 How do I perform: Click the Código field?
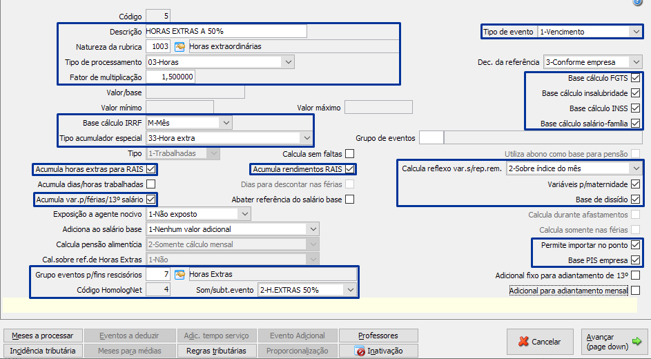coord(158,16)
